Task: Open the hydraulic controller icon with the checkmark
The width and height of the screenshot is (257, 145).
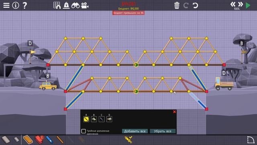Action: pos(128,140)
